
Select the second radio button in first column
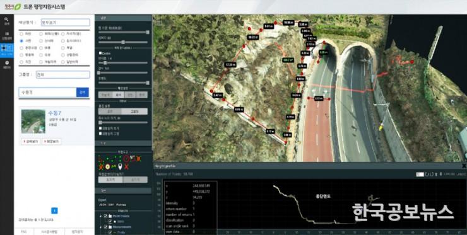click(21, 41)
